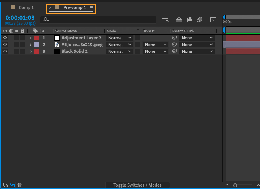The height and width of the screenshot is (189, 260).
Task: Open the Composition Mini-Flowchart icon
Action: pyautogui.click(x=166, y=20)
